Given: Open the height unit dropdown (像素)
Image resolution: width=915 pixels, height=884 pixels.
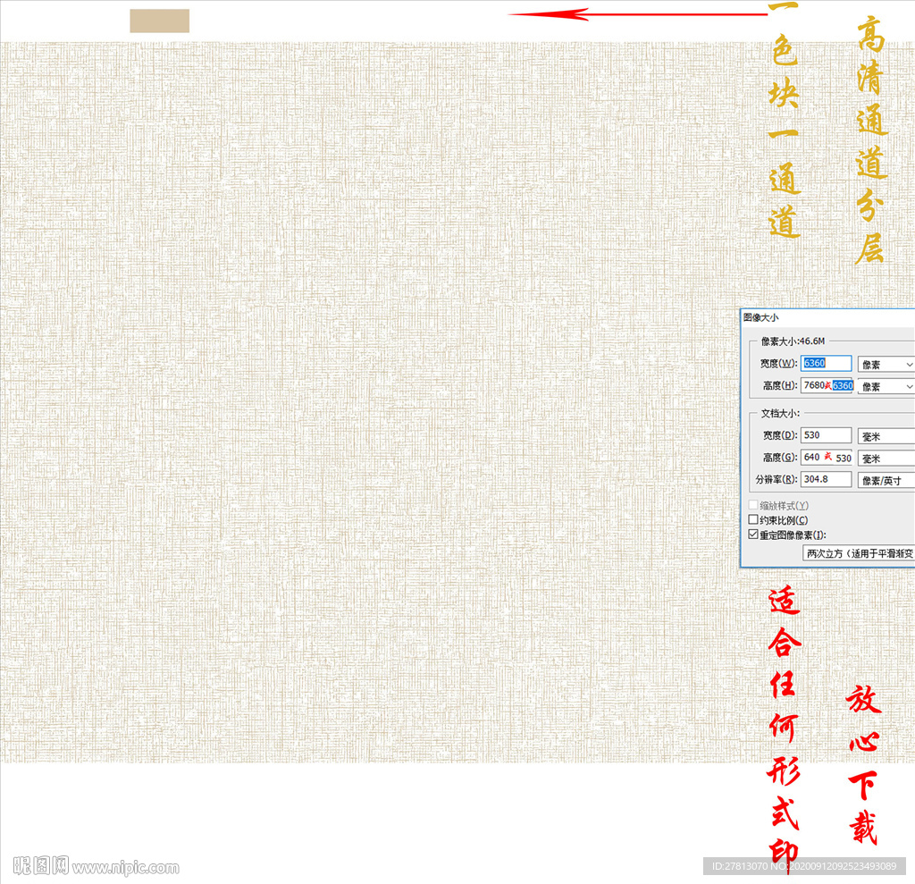Looking at the screenshot, I should (x=886, y=386).
